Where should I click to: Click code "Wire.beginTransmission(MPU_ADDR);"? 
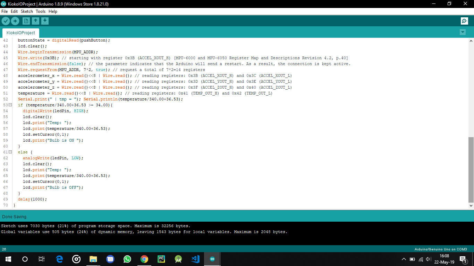(x=58, y=52)
